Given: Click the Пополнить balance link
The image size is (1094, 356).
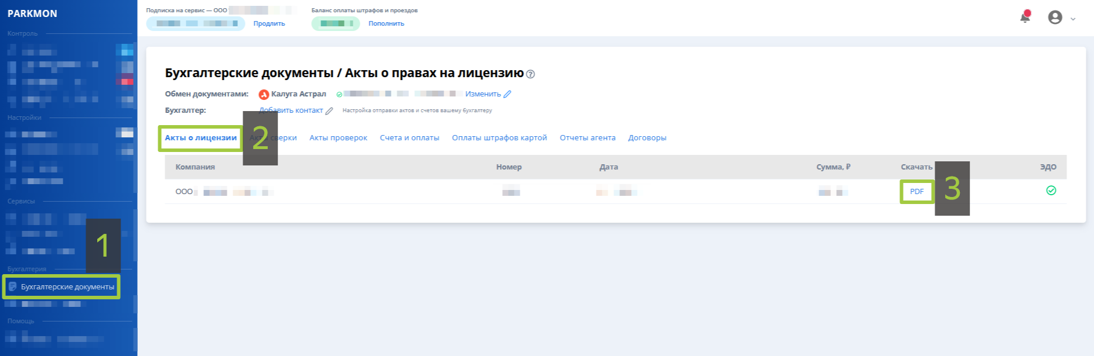Looking at the screenshot, I should [386, 24].
